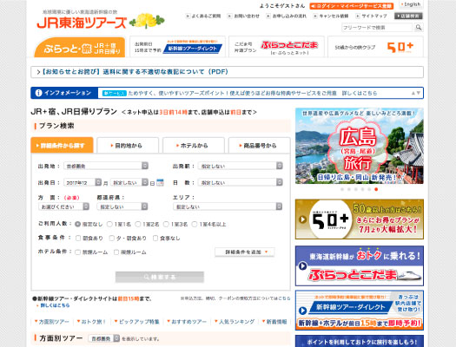Select the 詳細条件から探す tab
Screen dimensions: 456x347
tap(62, 145)
